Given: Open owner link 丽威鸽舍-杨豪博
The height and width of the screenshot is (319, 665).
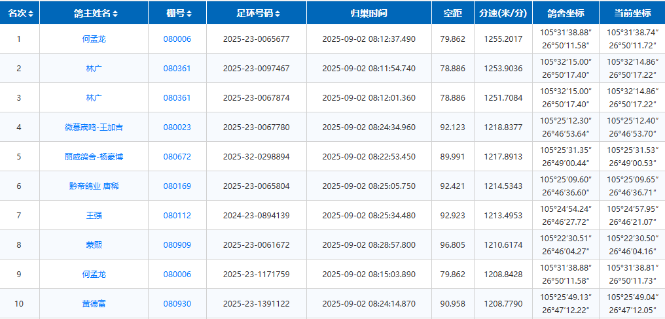Looking at the screenshot, I should point(94,157).
